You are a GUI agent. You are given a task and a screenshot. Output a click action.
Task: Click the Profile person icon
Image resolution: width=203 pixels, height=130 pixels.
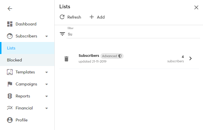point(10,120)
